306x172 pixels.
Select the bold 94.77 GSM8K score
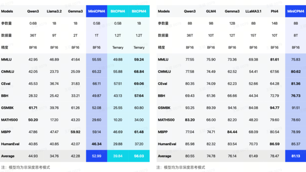[275, 108]
